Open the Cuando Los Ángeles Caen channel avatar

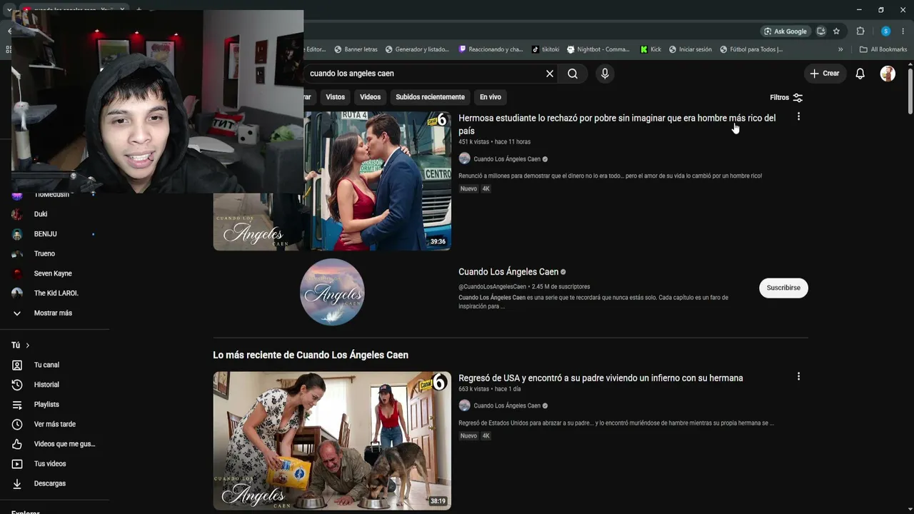point(332,292)
